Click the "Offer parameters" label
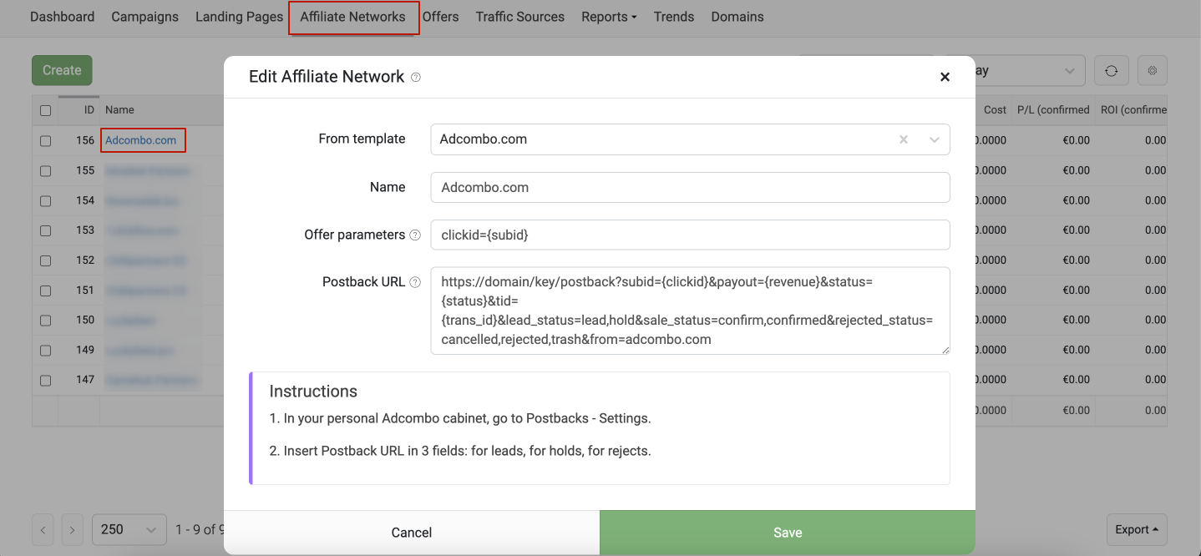The height and width of the screenshot is (556, 1201). pos(355,235)
